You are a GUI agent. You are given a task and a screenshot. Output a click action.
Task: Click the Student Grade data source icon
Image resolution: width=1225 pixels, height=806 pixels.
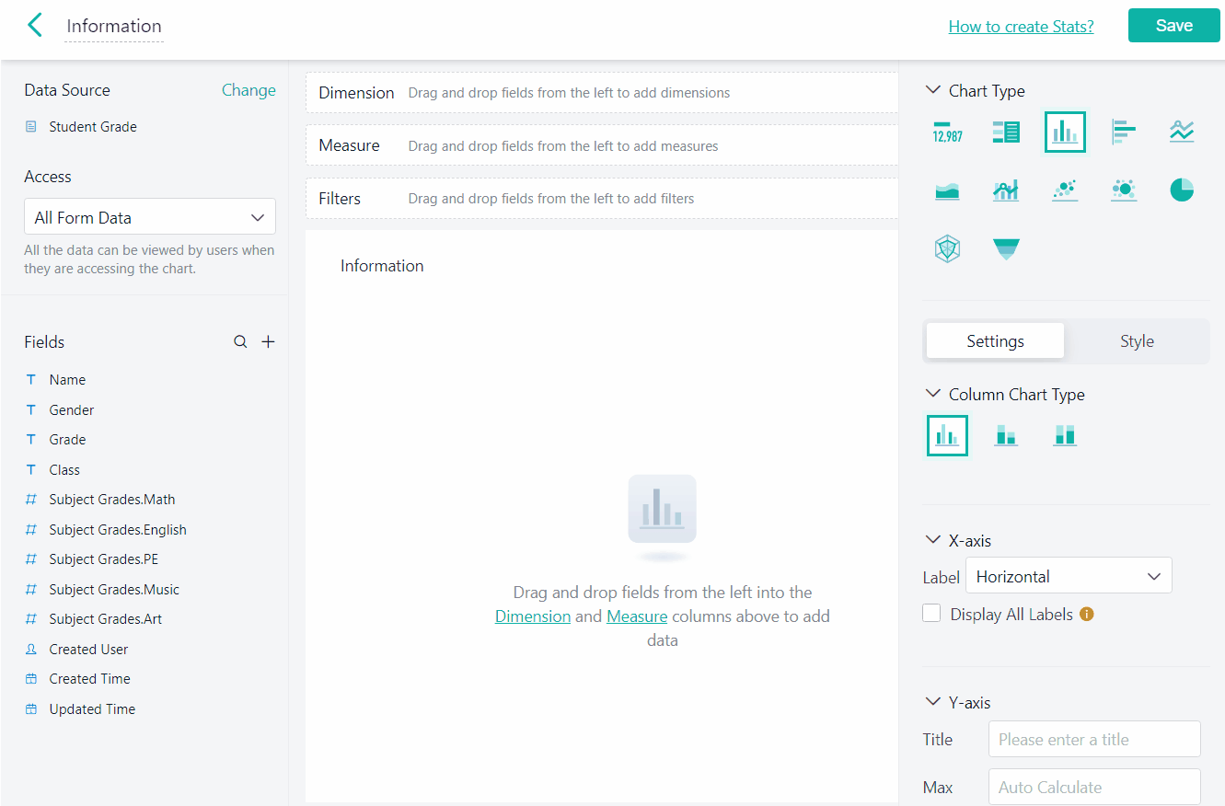pyautogui.click(x=31, y=127)
